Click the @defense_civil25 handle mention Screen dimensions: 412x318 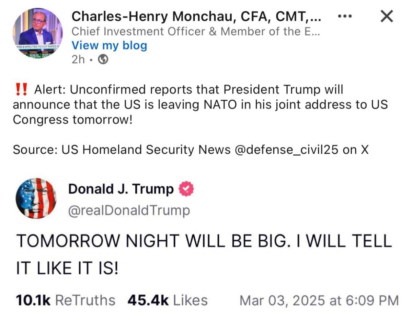[x=287, y=150]
